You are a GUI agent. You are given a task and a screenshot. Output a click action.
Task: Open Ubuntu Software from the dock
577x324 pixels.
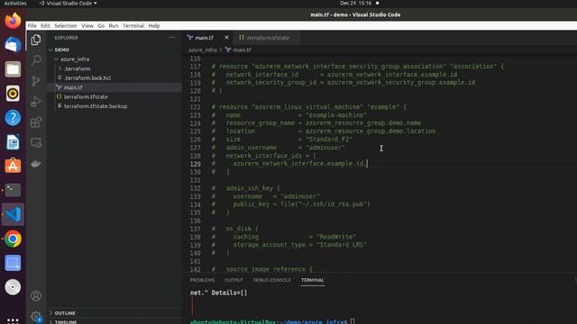(x=13, y=166)
